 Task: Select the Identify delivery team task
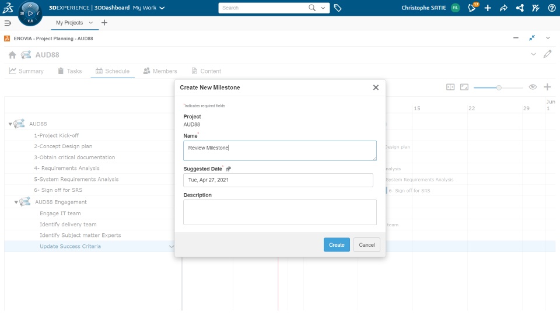coord(68,225)
